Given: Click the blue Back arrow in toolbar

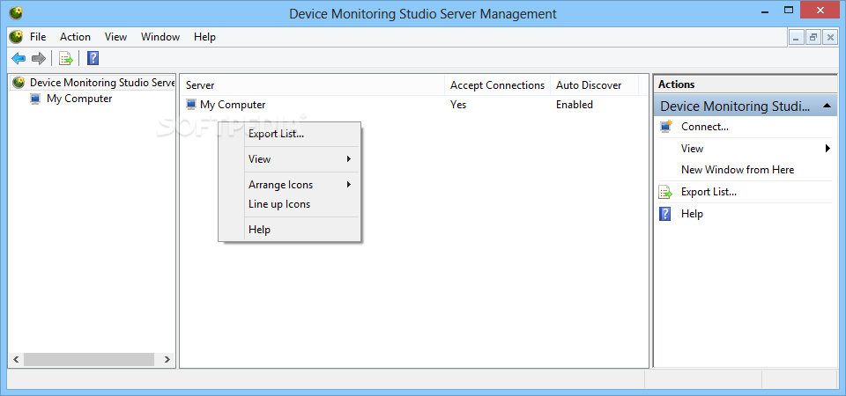Looking at the screenshot, I should [19, 58].
